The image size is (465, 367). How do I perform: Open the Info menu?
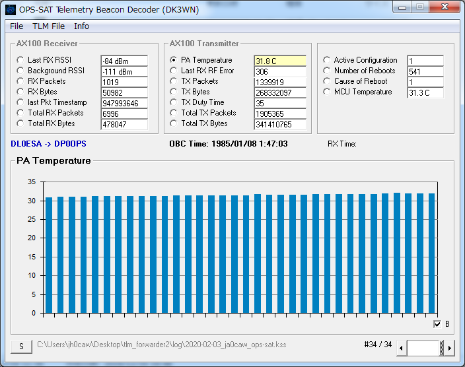(81, 26)
